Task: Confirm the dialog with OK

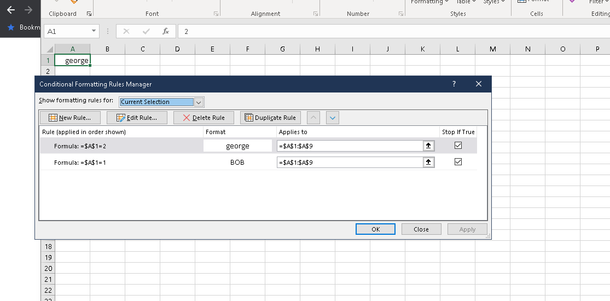Action: pos(375,229)
